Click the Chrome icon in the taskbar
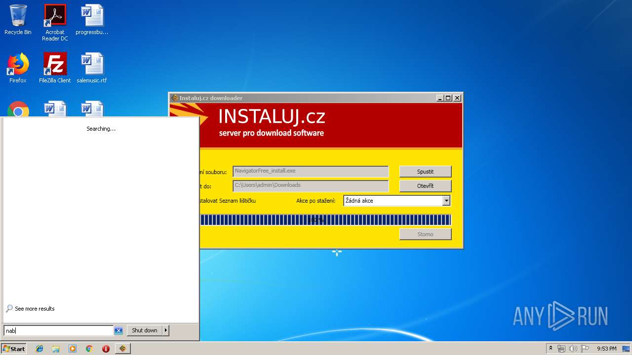The height and width of the screenshot is (355, 632). (89, 349)
